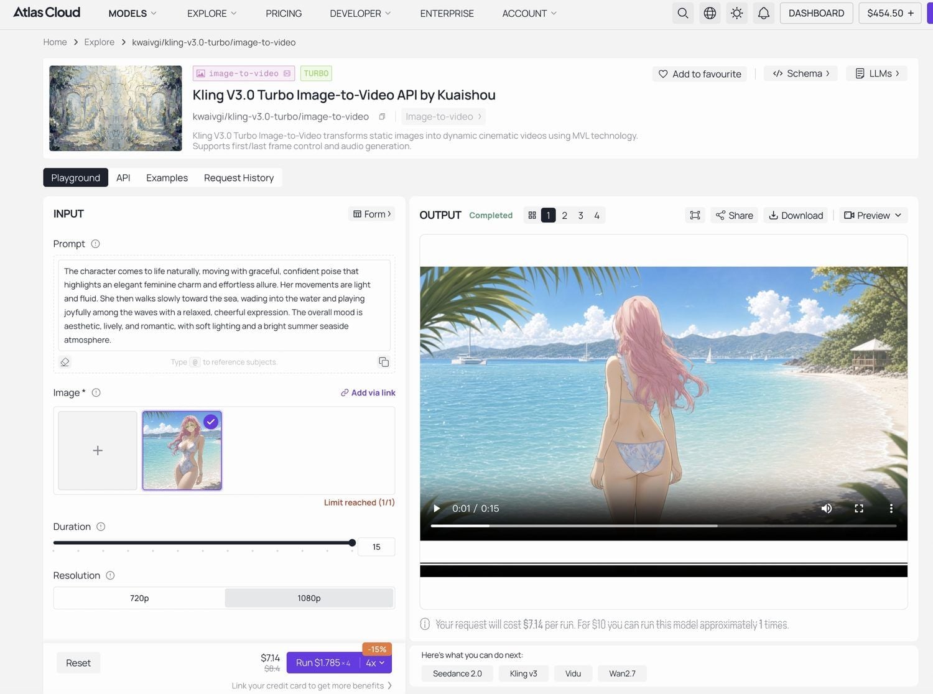The height and width of the screenshot is (694, 933).
Task: Try the Seedance 2.0 suggestion
Action: point(457,673)
